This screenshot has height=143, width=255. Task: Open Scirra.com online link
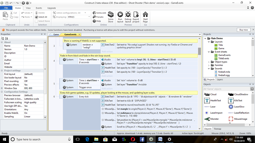[99, 13]
